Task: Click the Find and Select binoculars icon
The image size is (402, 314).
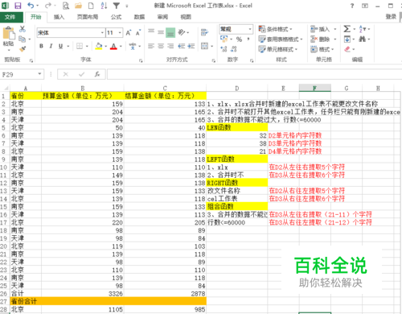Action: tap(362, 39)
